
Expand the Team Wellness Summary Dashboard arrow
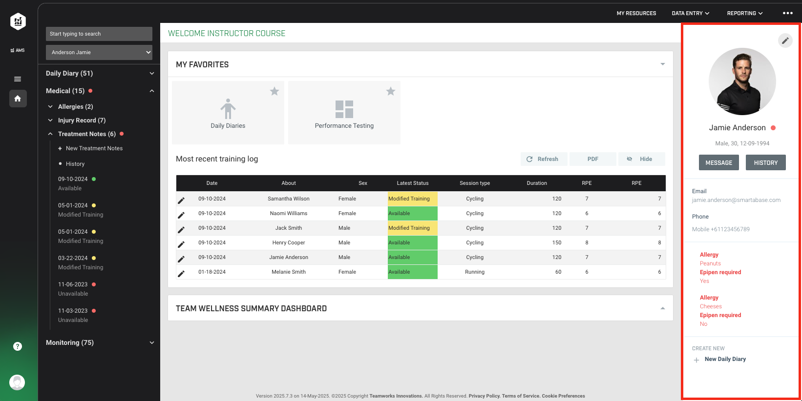click(x=663, y=308)
